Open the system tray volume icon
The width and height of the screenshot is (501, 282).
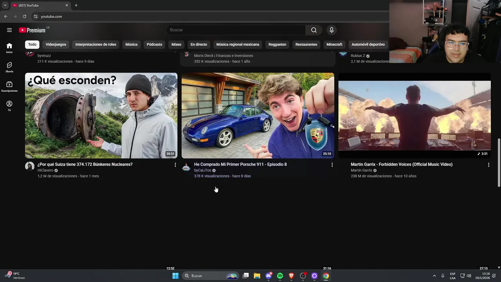pyautogui.click(x=469, y=276)
